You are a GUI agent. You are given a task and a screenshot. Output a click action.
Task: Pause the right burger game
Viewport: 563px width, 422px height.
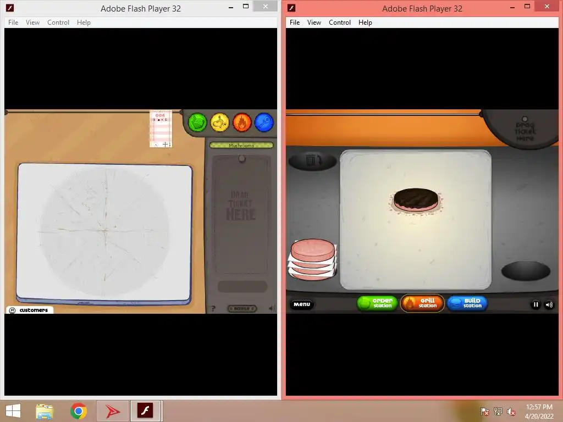(536, 304)
